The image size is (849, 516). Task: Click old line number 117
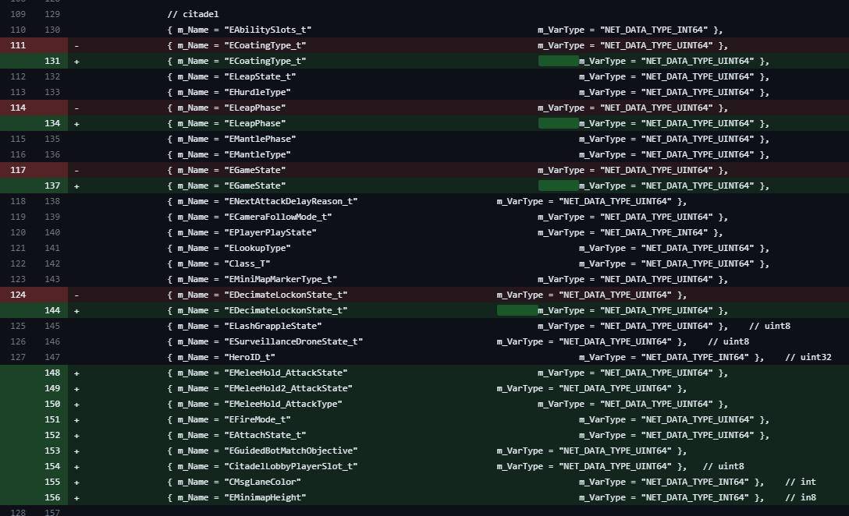[x=18, y=170]
